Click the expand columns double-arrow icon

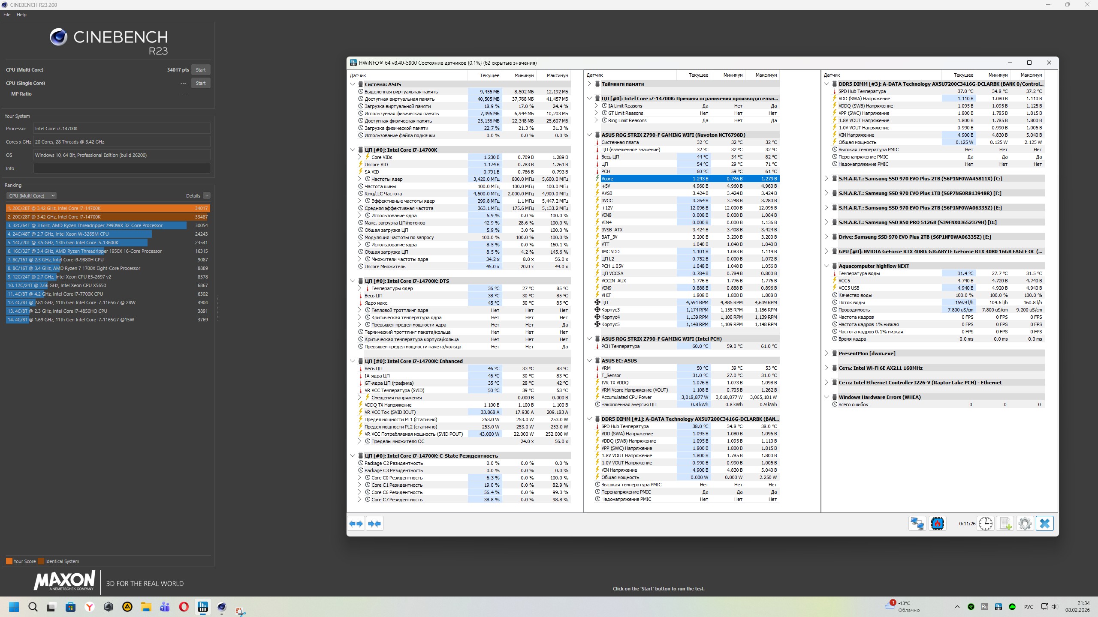[356, 524]
